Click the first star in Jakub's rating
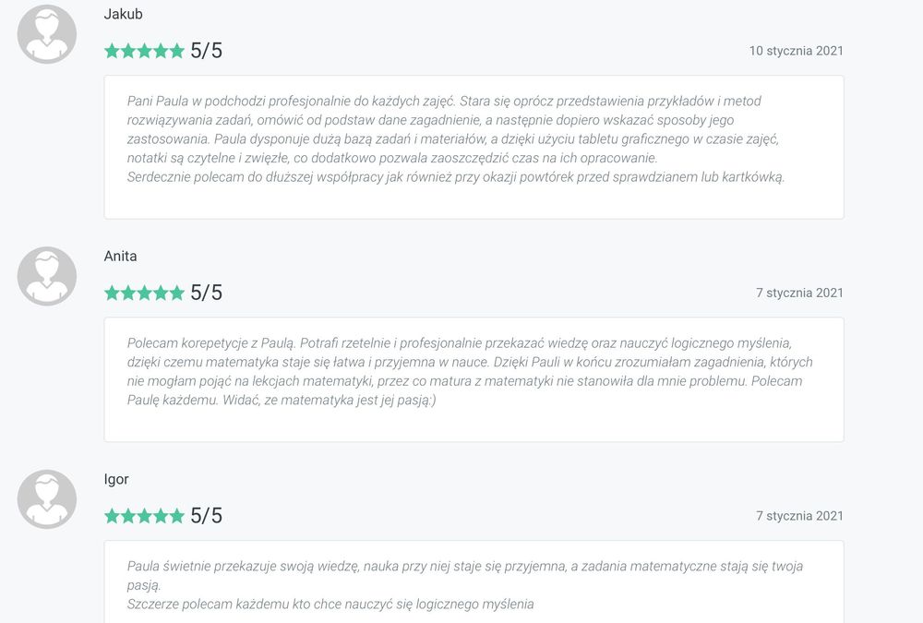The width and height of the screenshot is (923, 623). 113,51
